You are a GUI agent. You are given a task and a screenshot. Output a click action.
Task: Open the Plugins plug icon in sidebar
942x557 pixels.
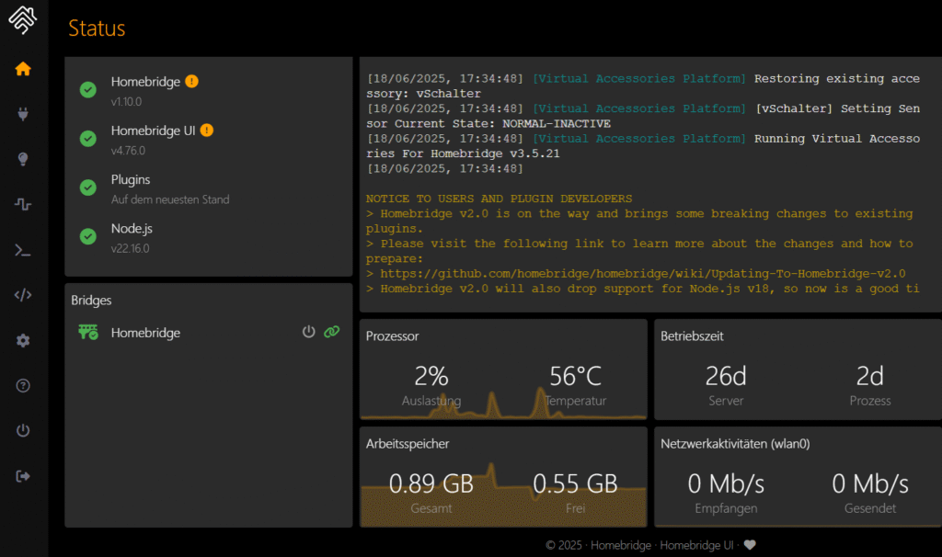(23, 114)
